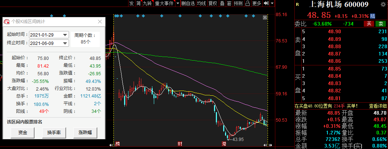The height and width of the screenshot is (149, 388).
Task: Close the 个股K线区间统计 dialog
Action: click(100, 22)
